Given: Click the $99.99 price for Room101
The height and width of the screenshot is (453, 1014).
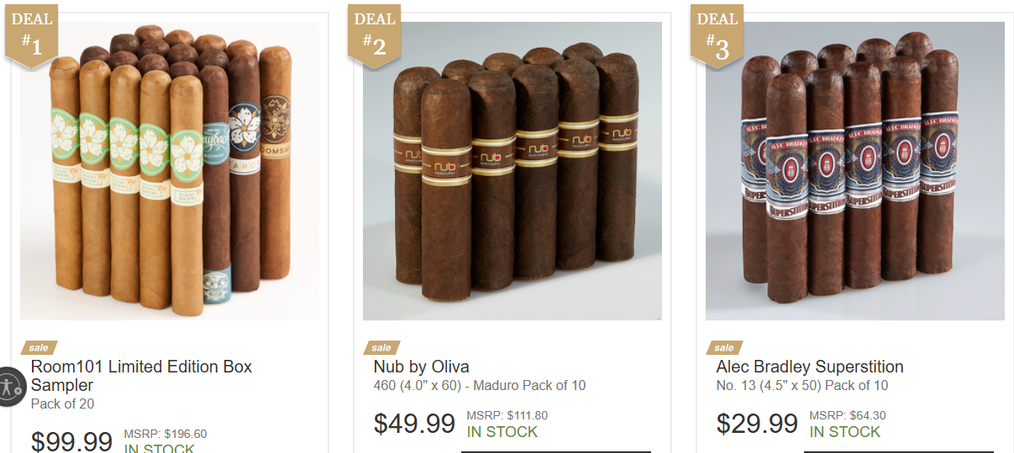Looking at the screenshot, I should 71,440.
